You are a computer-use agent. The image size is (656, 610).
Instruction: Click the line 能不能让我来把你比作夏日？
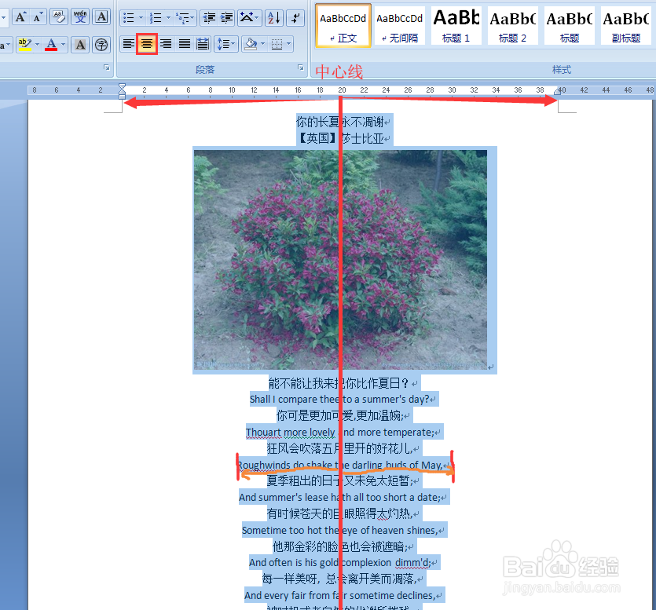click(x=338, y=383)
